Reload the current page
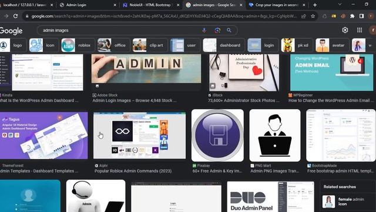This screenshot has height=212, width=376. 16,16
